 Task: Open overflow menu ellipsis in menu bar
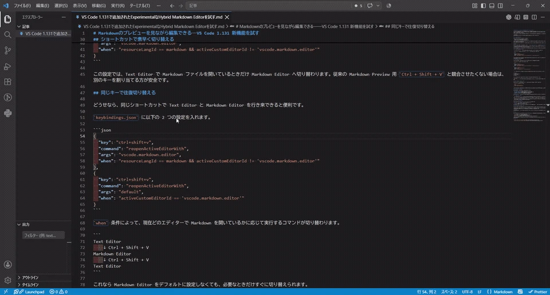(x=159, y=6)
